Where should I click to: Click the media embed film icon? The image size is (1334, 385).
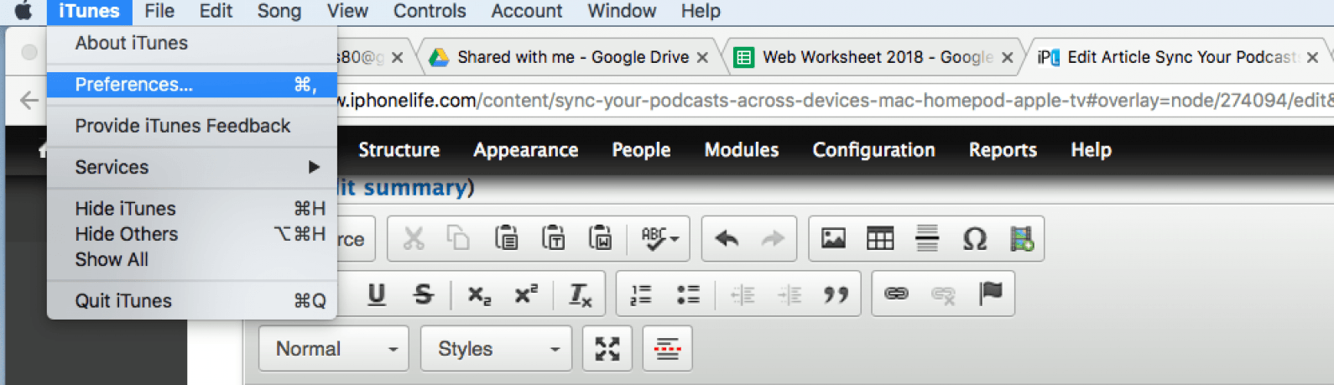1021,239
